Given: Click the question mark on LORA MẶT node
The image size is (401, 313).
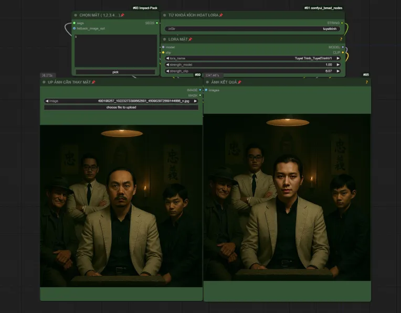Looking at the screenshot, I should tap(341, 39).
